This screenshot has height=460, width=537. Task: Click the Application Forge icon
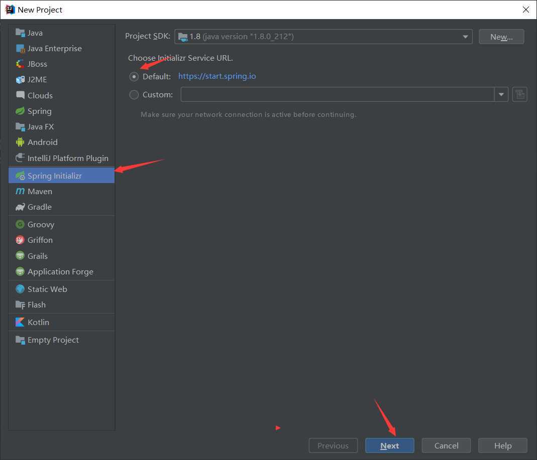20,271
